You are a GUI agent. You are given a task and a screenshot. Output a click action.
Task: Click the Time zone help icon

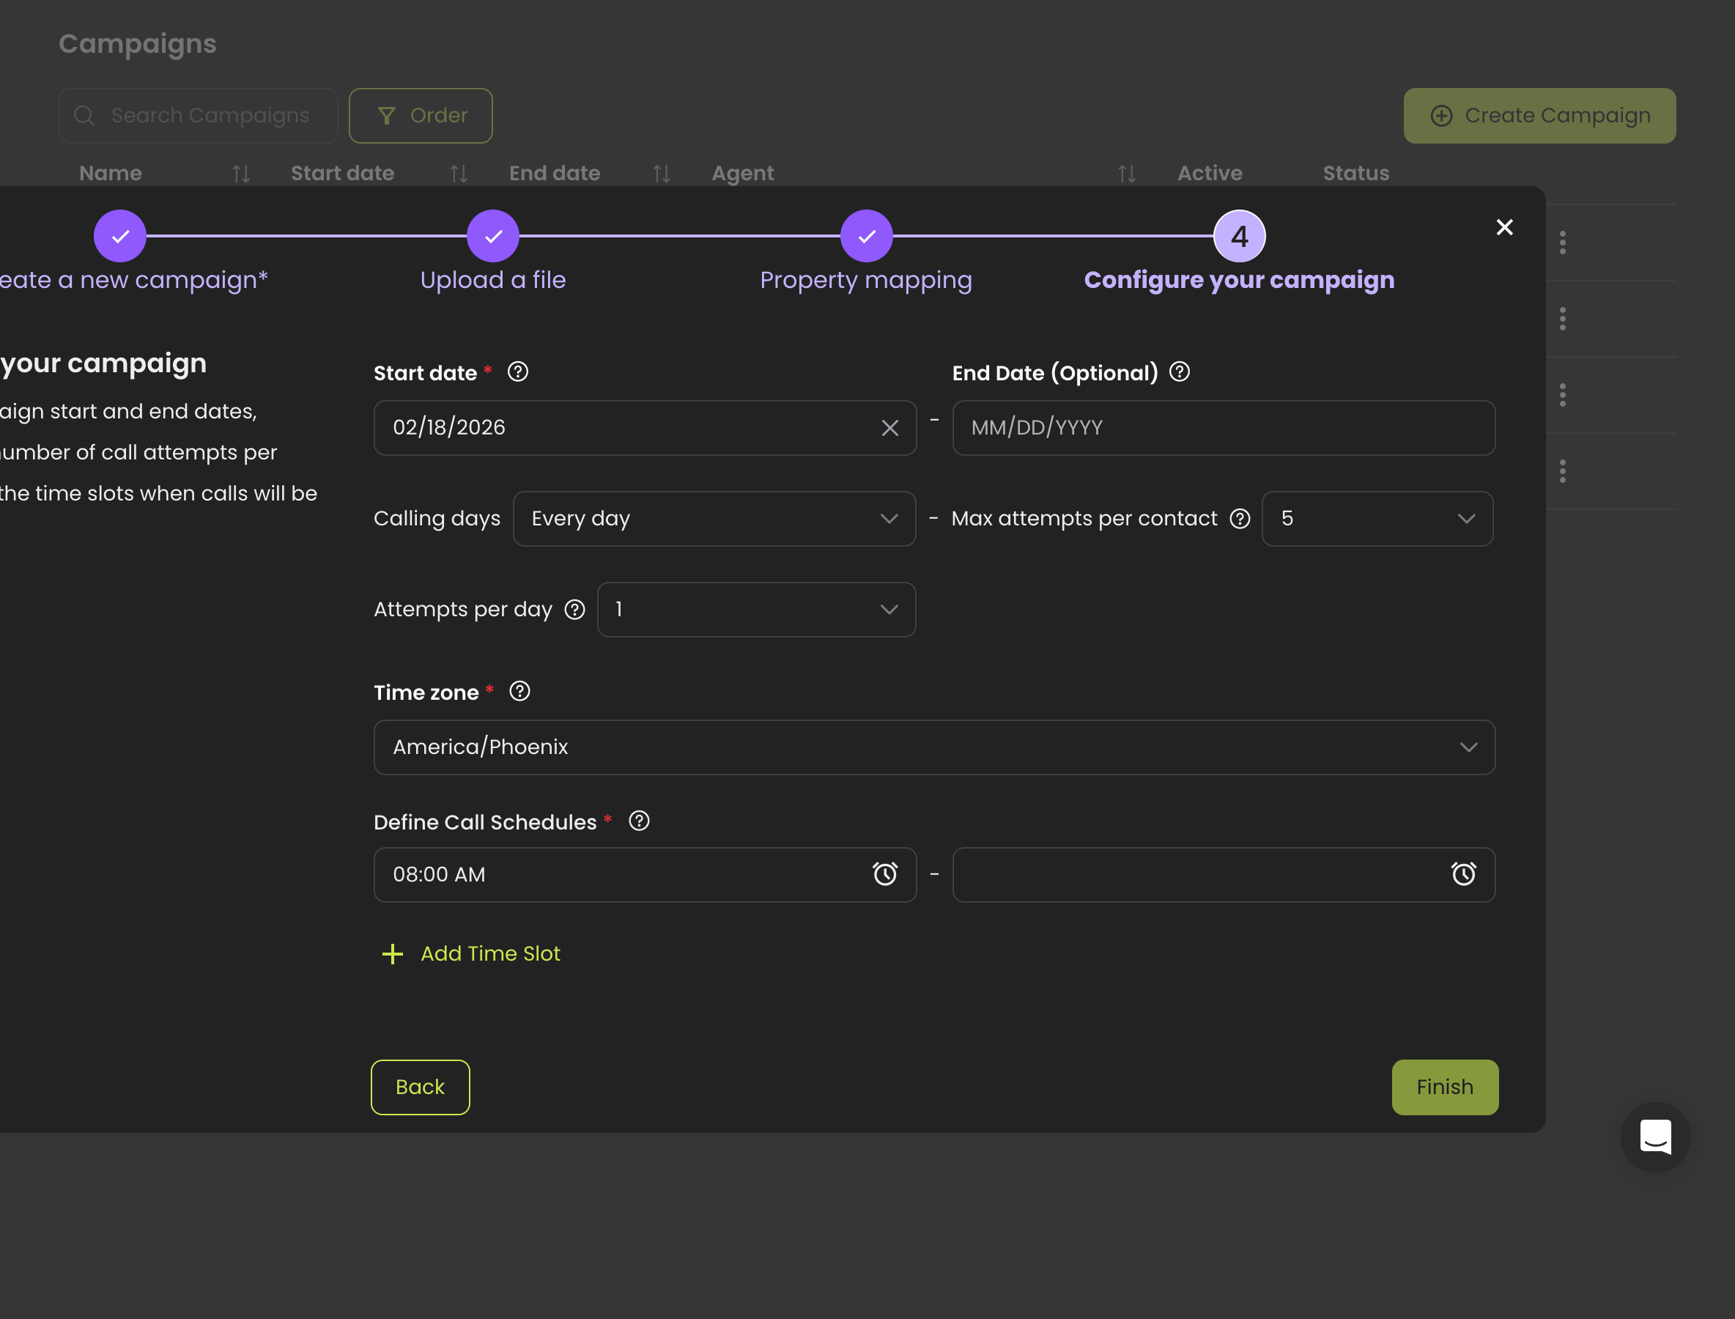coord(519,691)
